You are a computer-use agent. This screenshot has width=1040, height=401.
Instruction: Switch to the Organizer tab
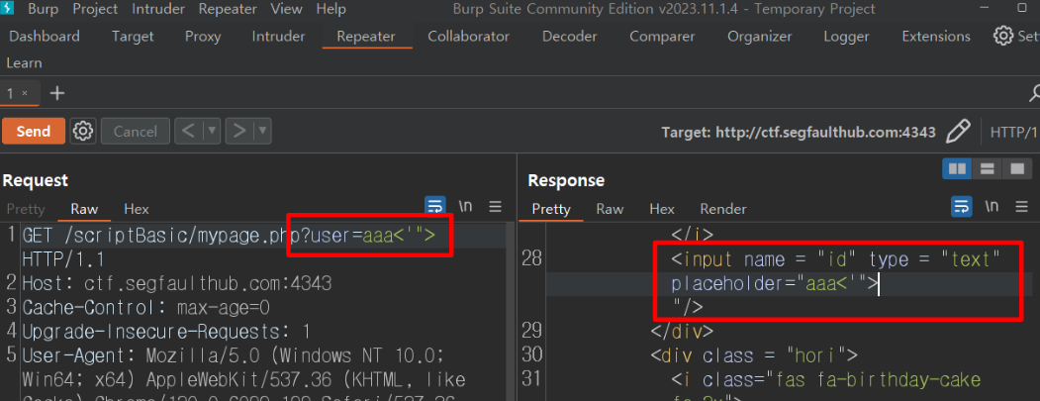coord(759,37)
